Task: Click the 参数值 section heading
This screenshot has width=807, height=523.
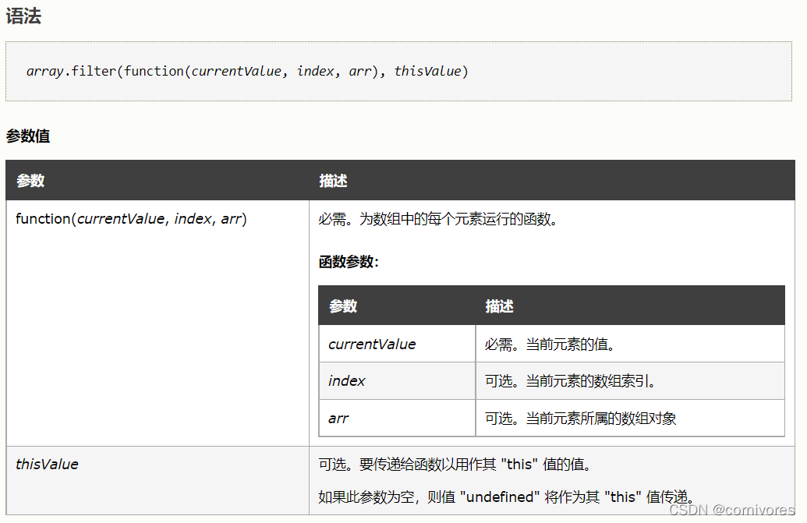Action: pos(27,136)
